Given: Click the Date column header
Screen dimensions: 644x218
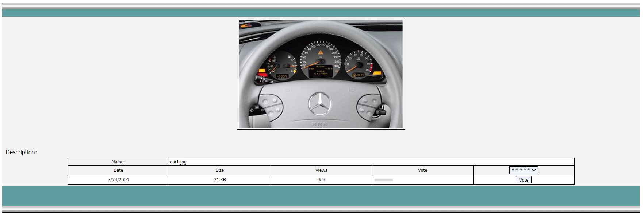Looking at the screenshot, I should coord(118,170).
